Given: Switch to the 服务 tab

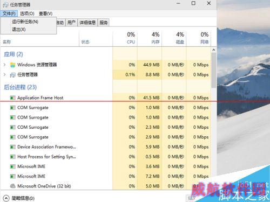Looking at the screenshot, I should [104, 23].
